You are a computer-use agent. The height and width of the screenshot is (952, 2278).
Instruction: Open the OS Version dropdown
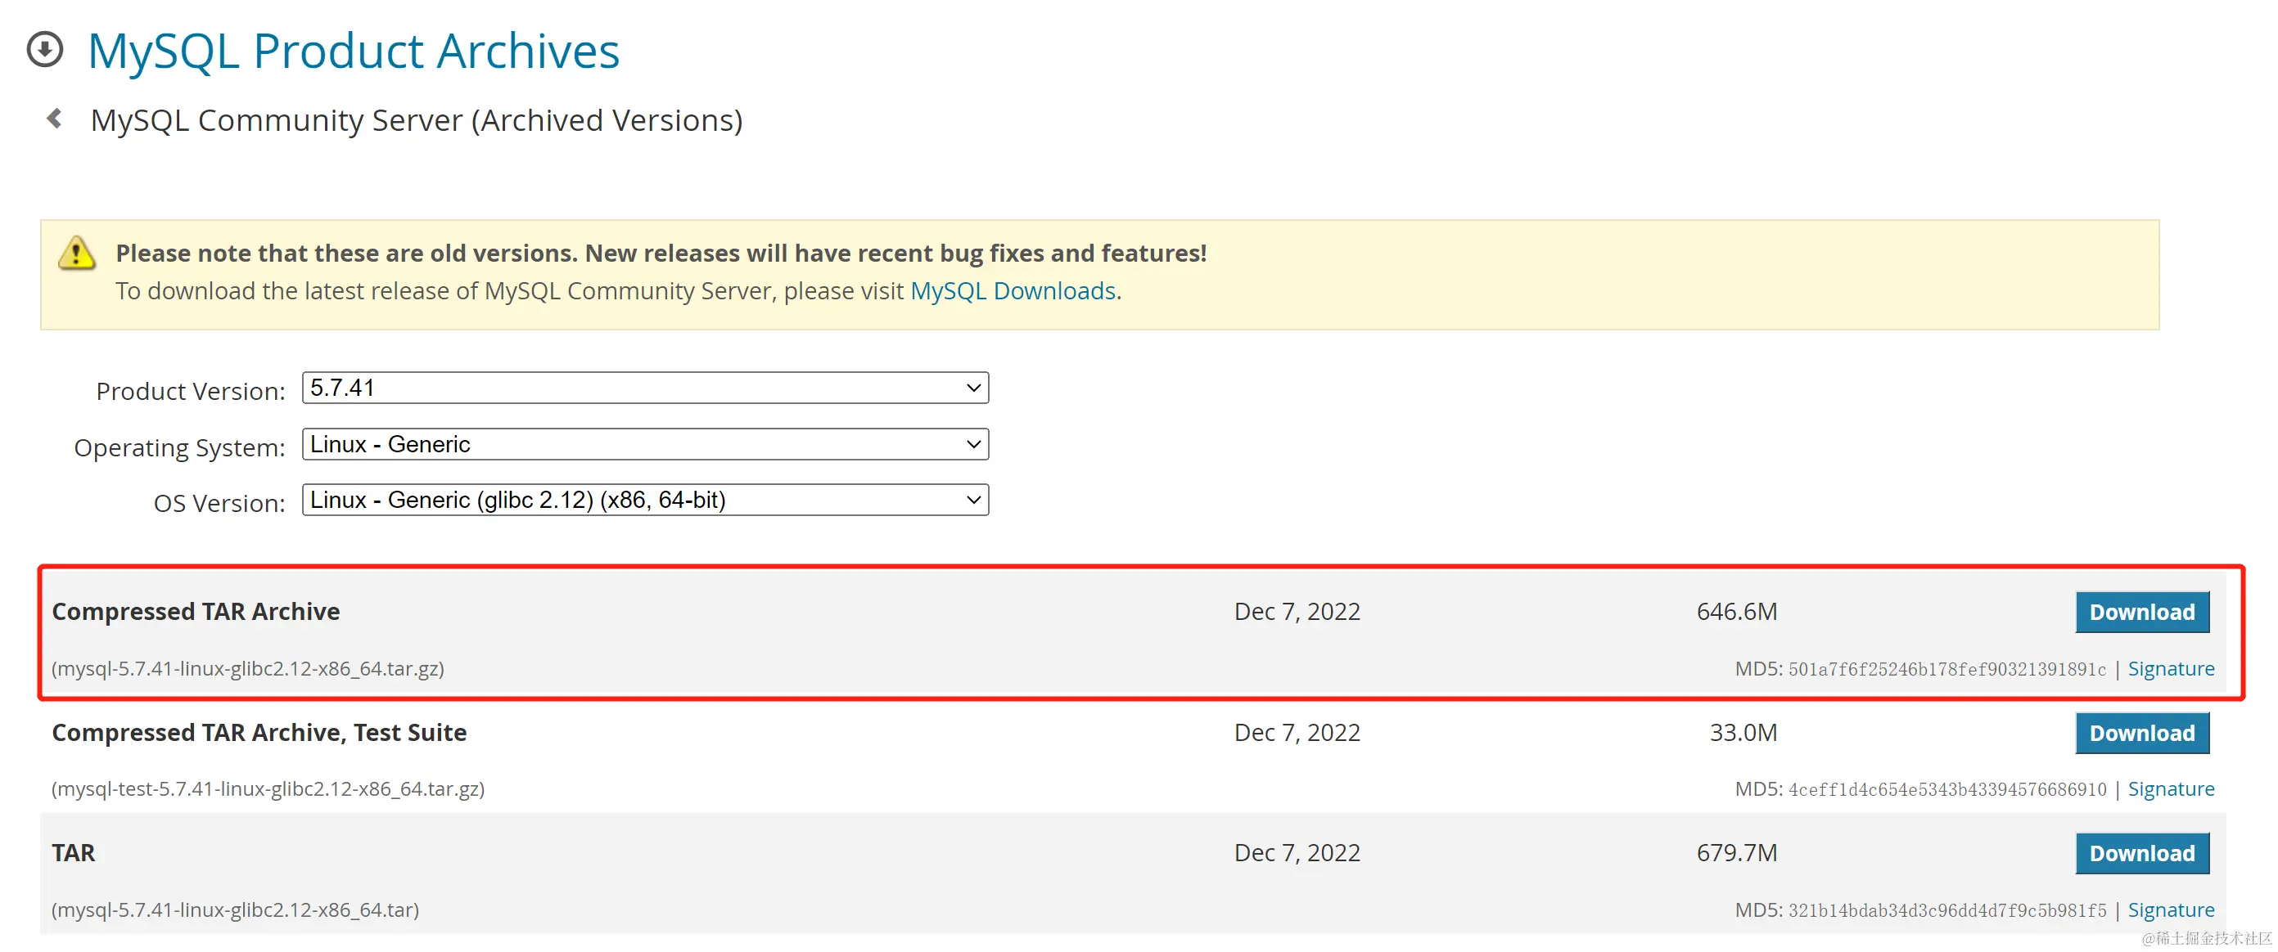tap(645, 501)
